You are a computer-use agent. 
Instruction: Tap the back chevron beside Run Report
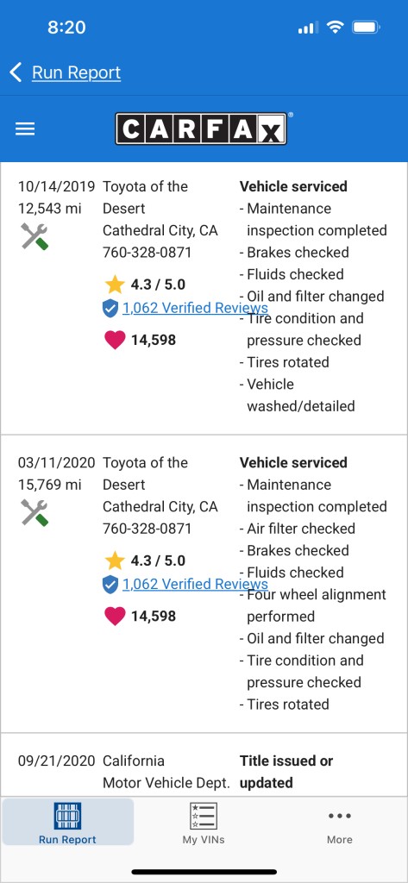(x=16, y=72)
